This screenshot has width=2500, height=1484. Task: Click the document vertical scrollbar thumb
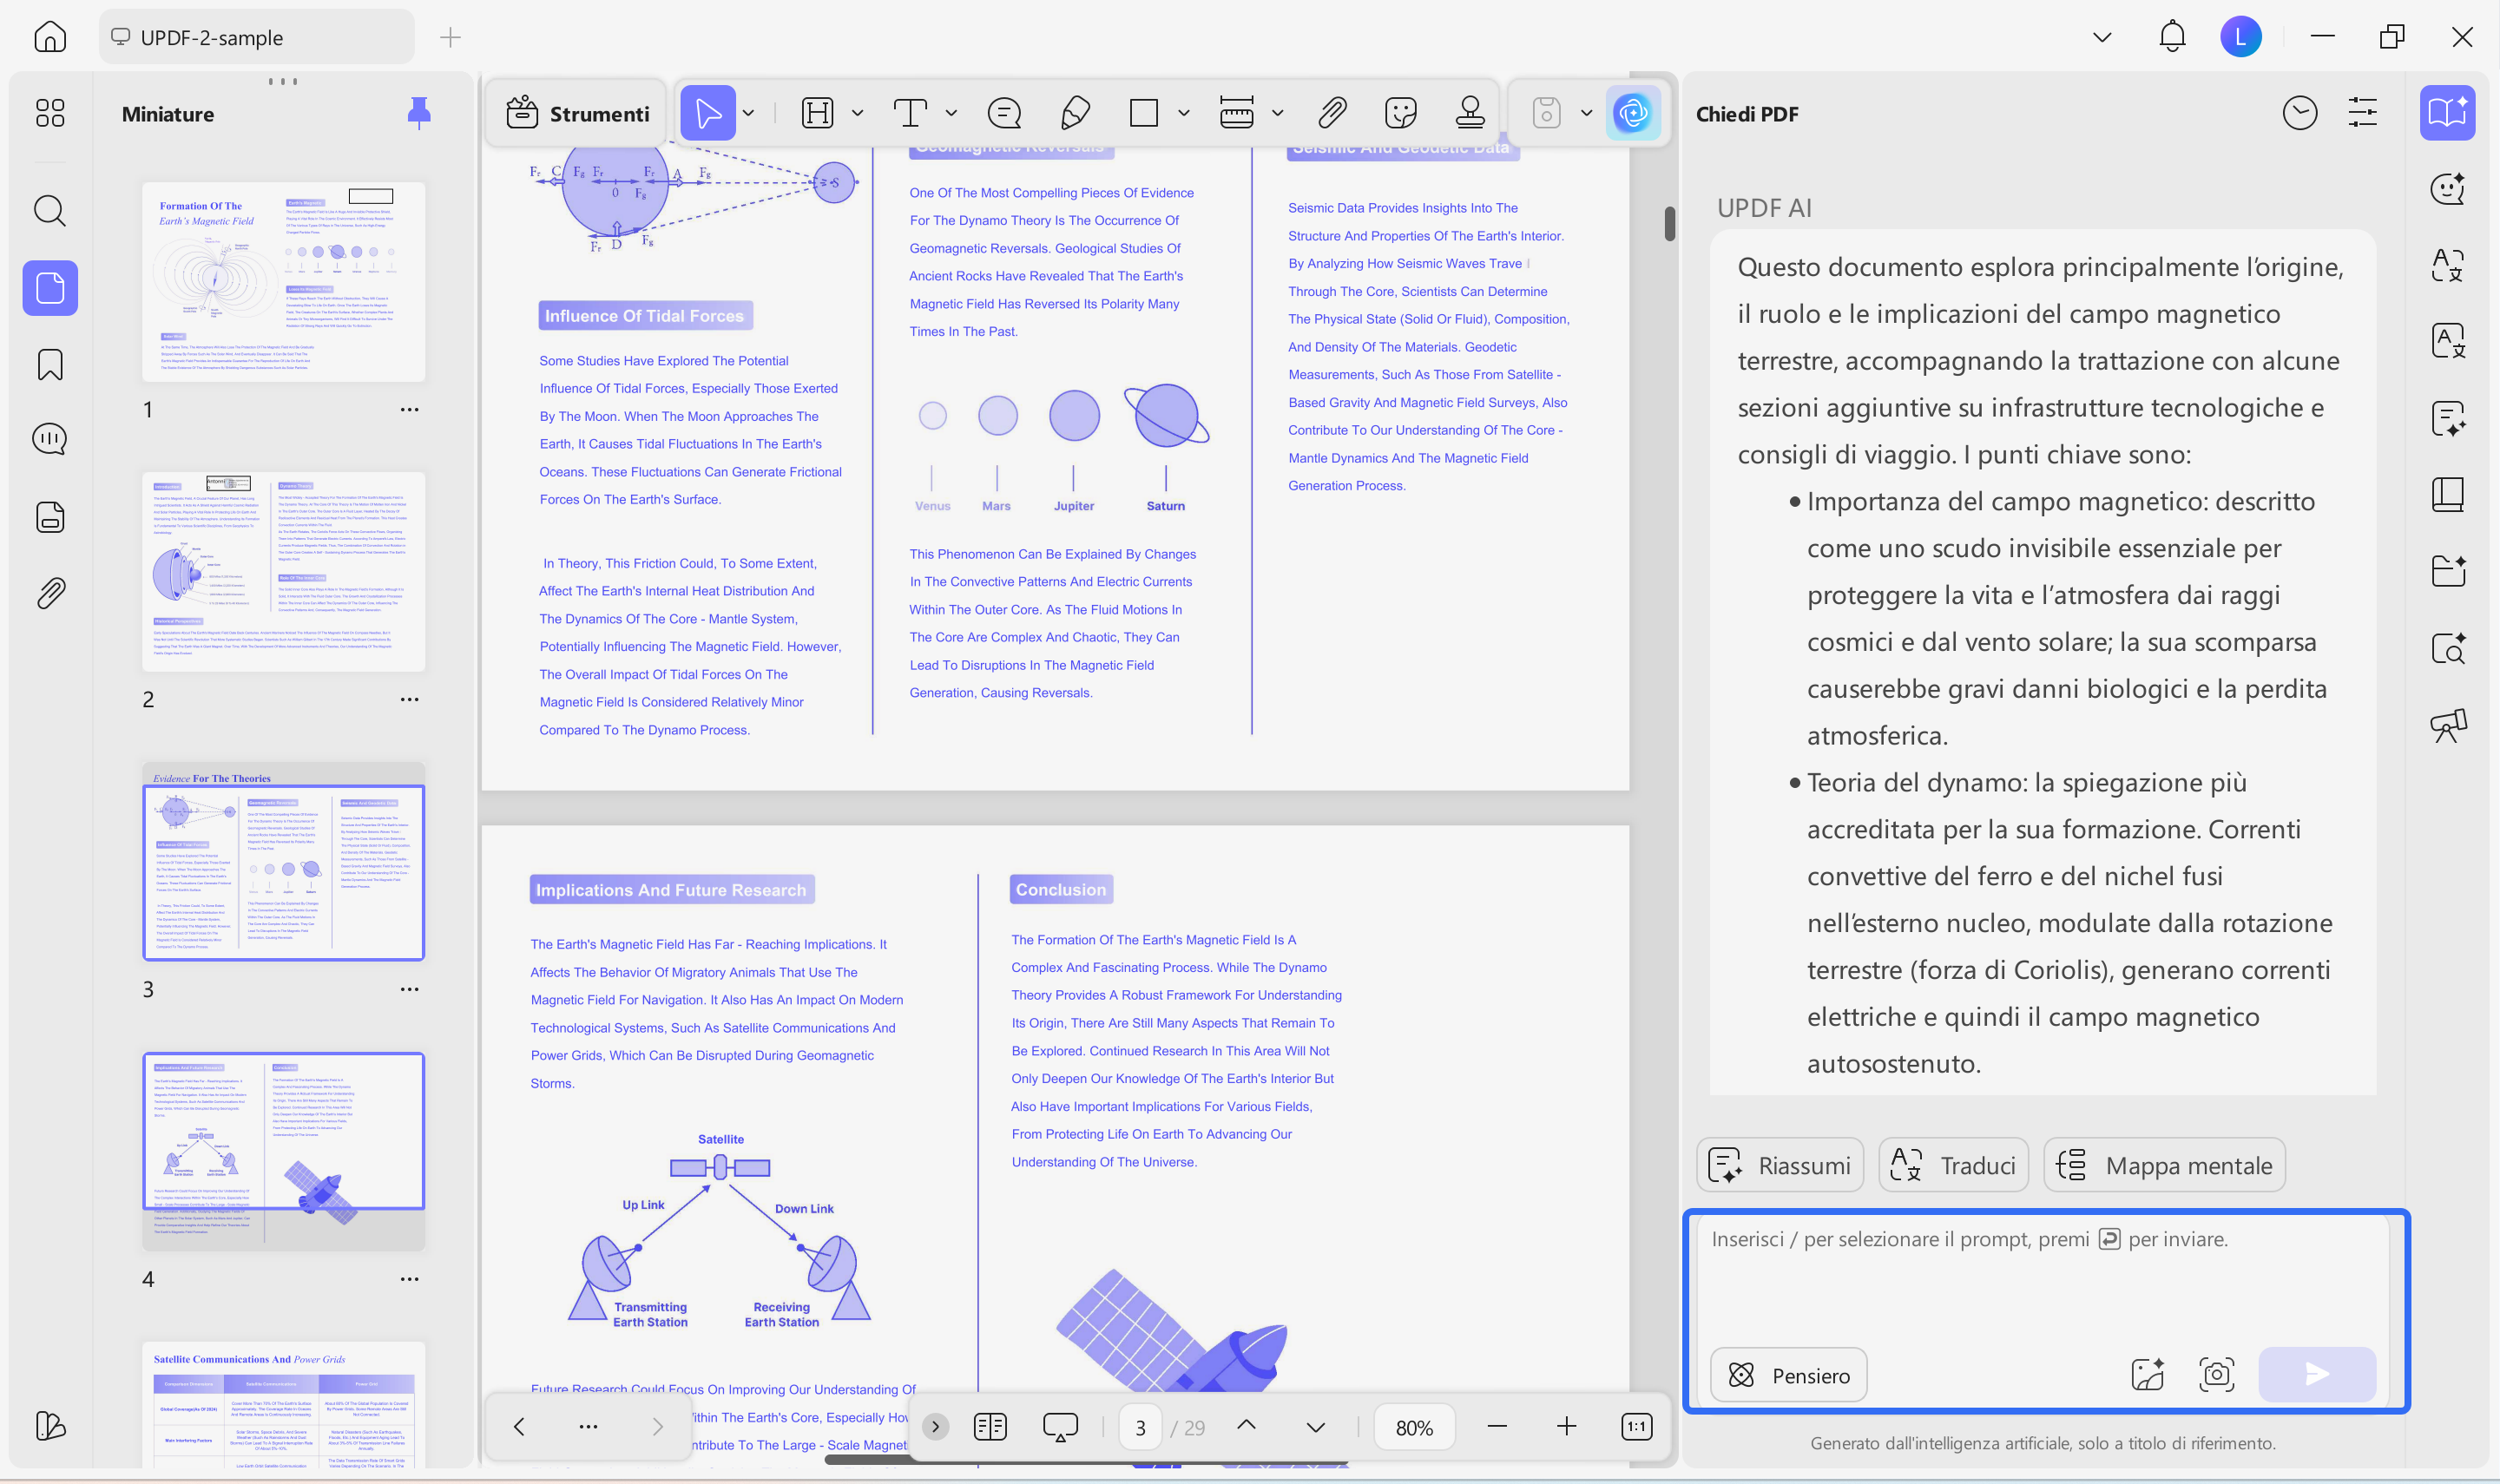click(x=1669, y=224)
